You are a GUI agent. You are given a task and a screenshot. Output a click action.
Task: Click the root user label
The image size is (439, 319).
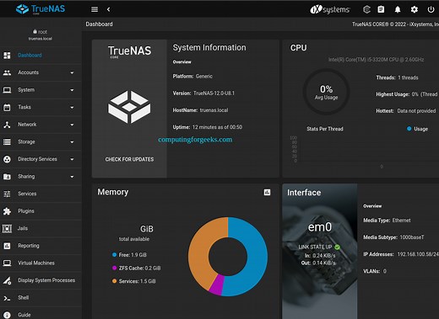tap(41, 32)
